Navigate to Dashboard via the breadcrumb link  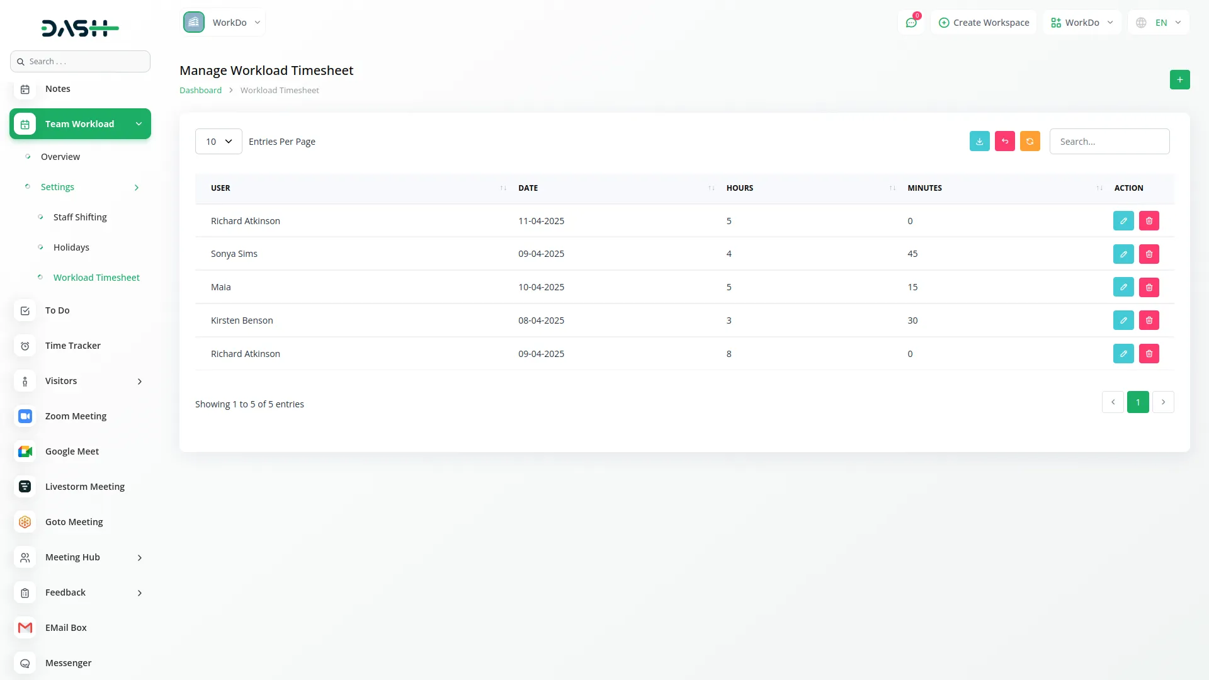pos(200,90)
